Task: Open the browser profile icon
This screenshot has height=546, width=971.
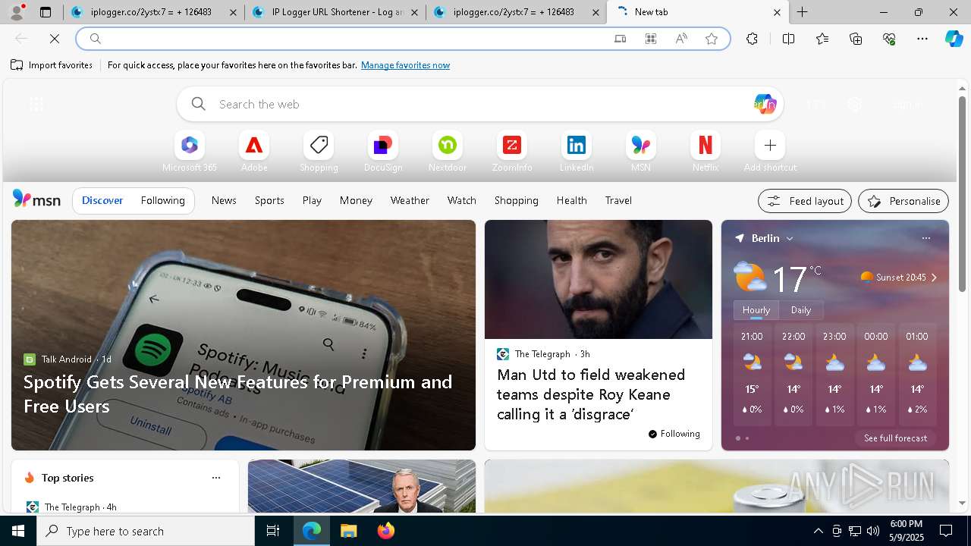Action: [17, 12]
